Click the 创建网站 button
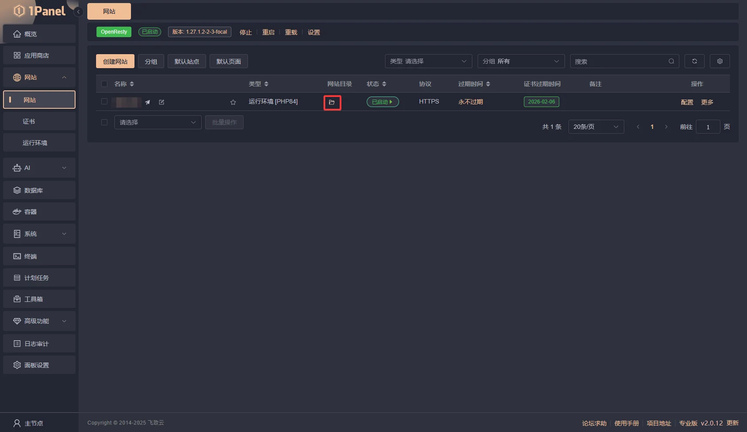Image resolution: width=747 pixels, height=432 pixels. 115,62
